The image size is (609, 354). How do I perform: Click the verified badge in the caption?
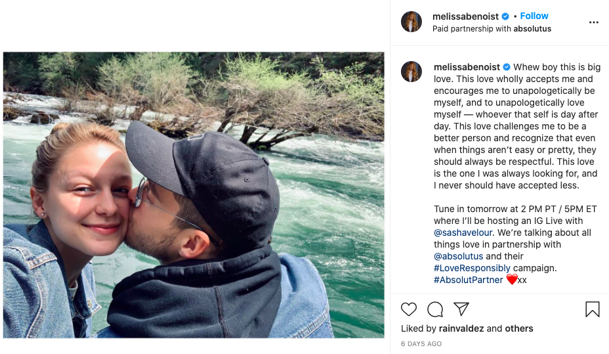(x=506, y=67)
